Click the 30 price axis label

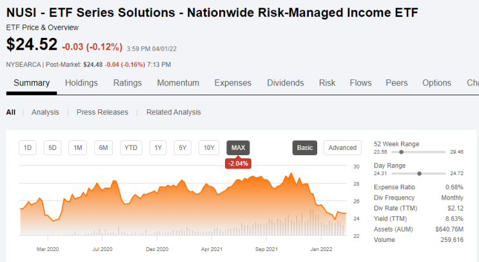click(x=357, y=167)
